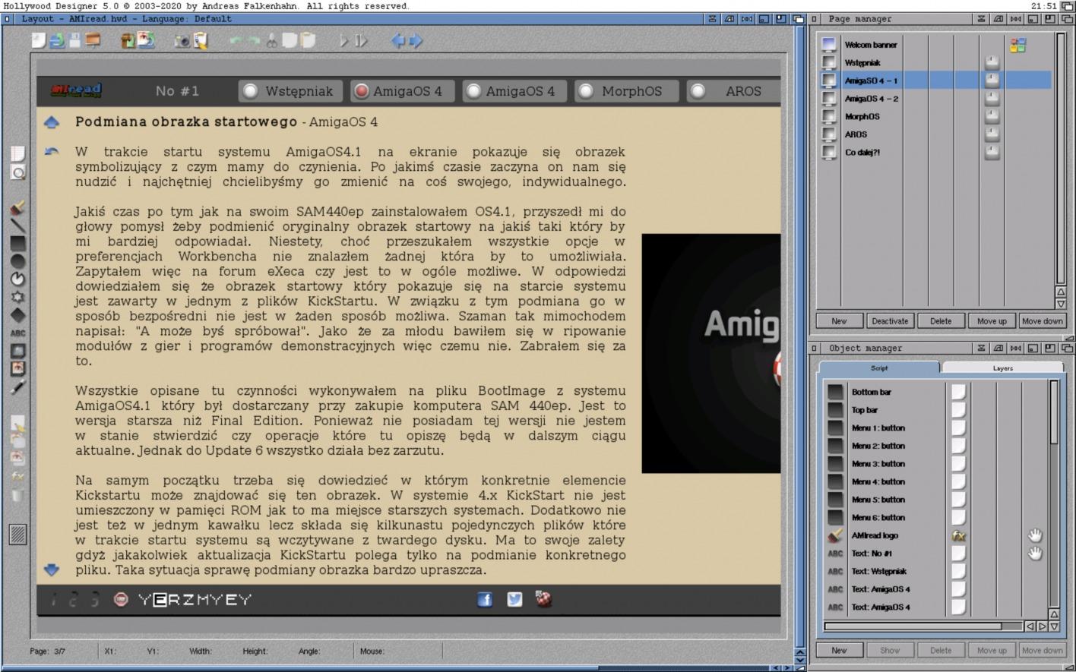Click the trash bin icon in the toolbox
1076x672 pixels.
click(x=17, y=495)
